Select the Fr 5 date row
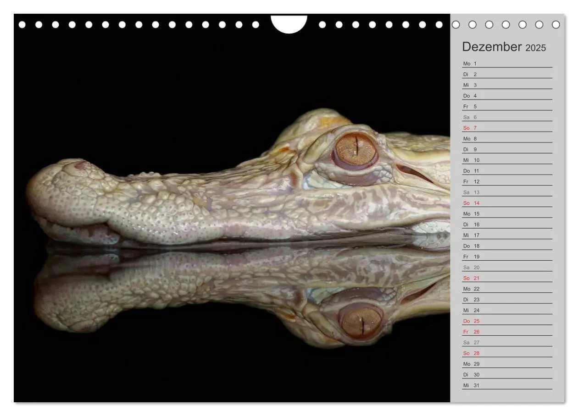Viewport: 578px width, 416px height. pyautogui.click(x=507, y=106)
